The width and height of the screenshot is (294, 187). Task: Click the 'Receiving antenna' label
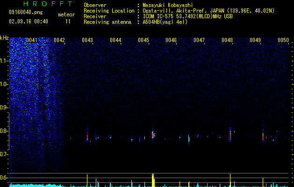108,22
